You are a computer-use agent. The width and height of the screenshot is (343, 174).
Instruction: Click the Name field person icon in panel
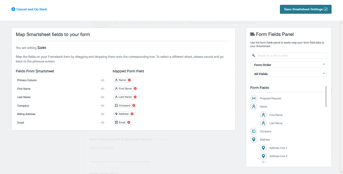point(254,107)
